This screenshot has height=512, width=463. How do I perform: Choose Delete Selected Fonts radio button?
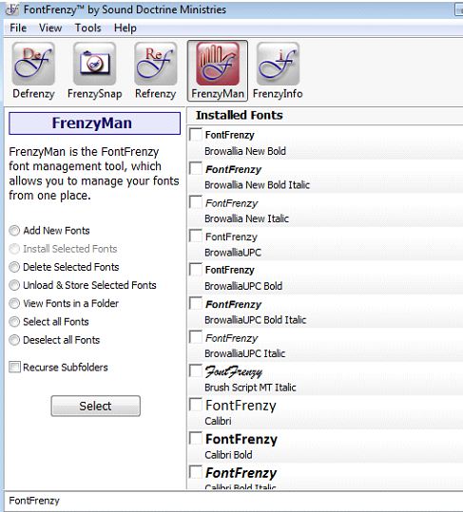click(14, 267)
